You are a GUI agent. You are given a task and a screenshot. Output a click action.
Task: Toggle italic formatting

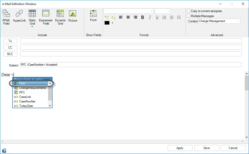(x=150, y=17)
